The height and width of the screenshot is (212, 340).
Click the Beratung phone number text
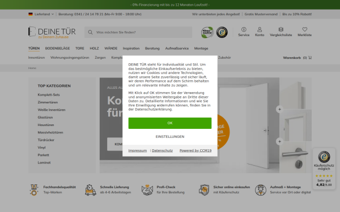pos(100,14)
